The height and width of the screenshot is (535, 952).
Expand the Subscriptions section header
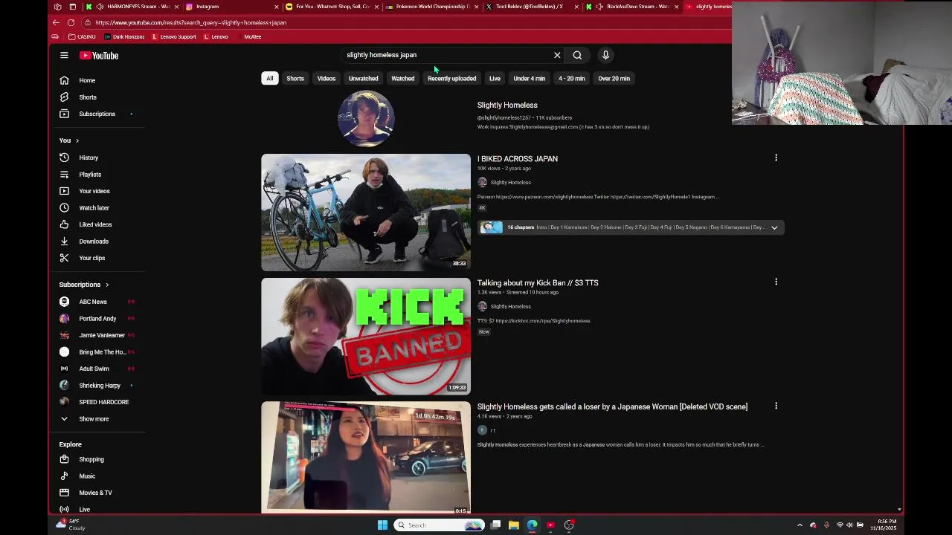point(84,285)
